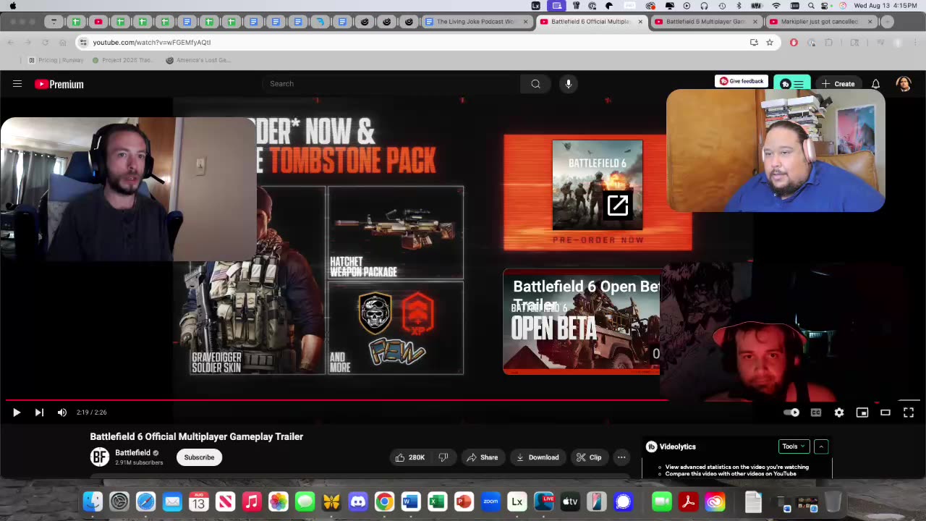
Task: Switch to Markiplier just got cancelled tab
Action: 820,22
